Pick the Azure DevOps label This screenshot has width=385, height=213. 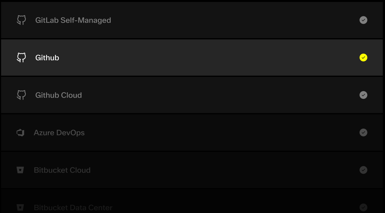[x=59, y=133]
